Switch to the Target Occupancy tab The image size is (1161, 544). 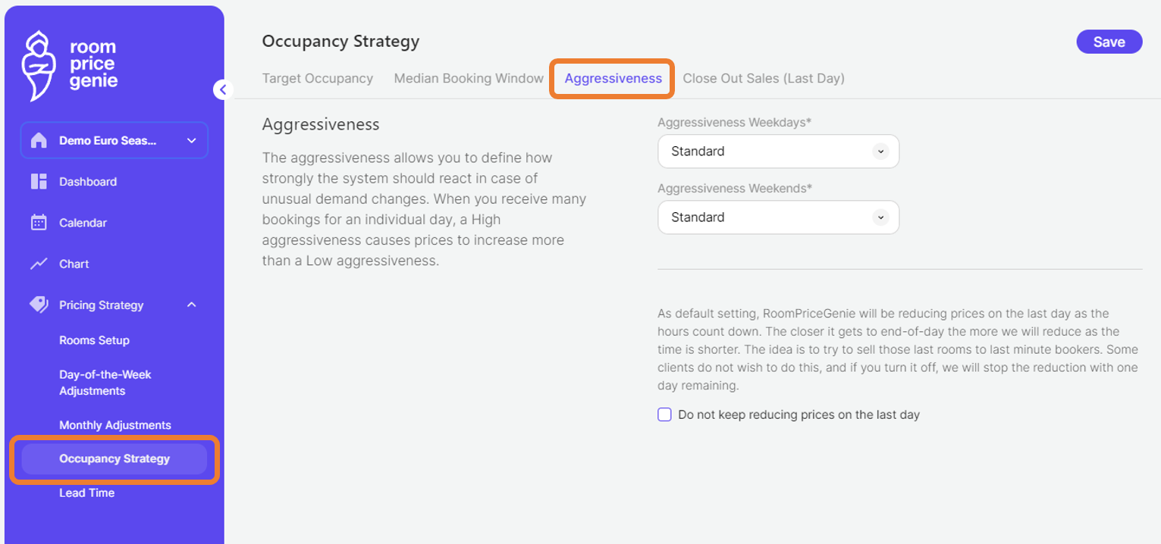318,78
